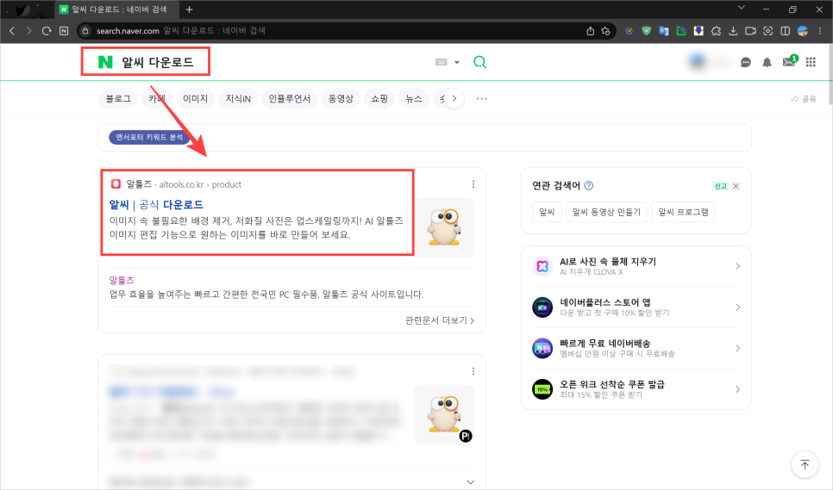
Task: Select related keyword 알씨 프로그램
Action: coord(683,212)
